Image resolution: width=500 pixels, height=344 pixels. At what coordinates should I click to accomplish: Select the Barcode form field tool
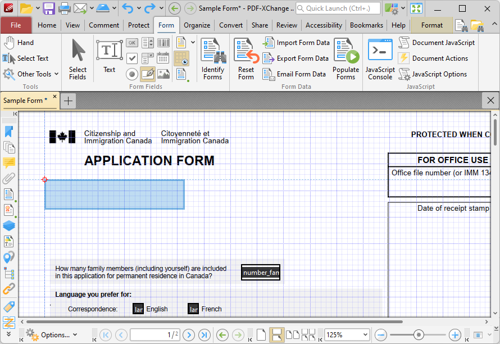click(x=163, y=43)
